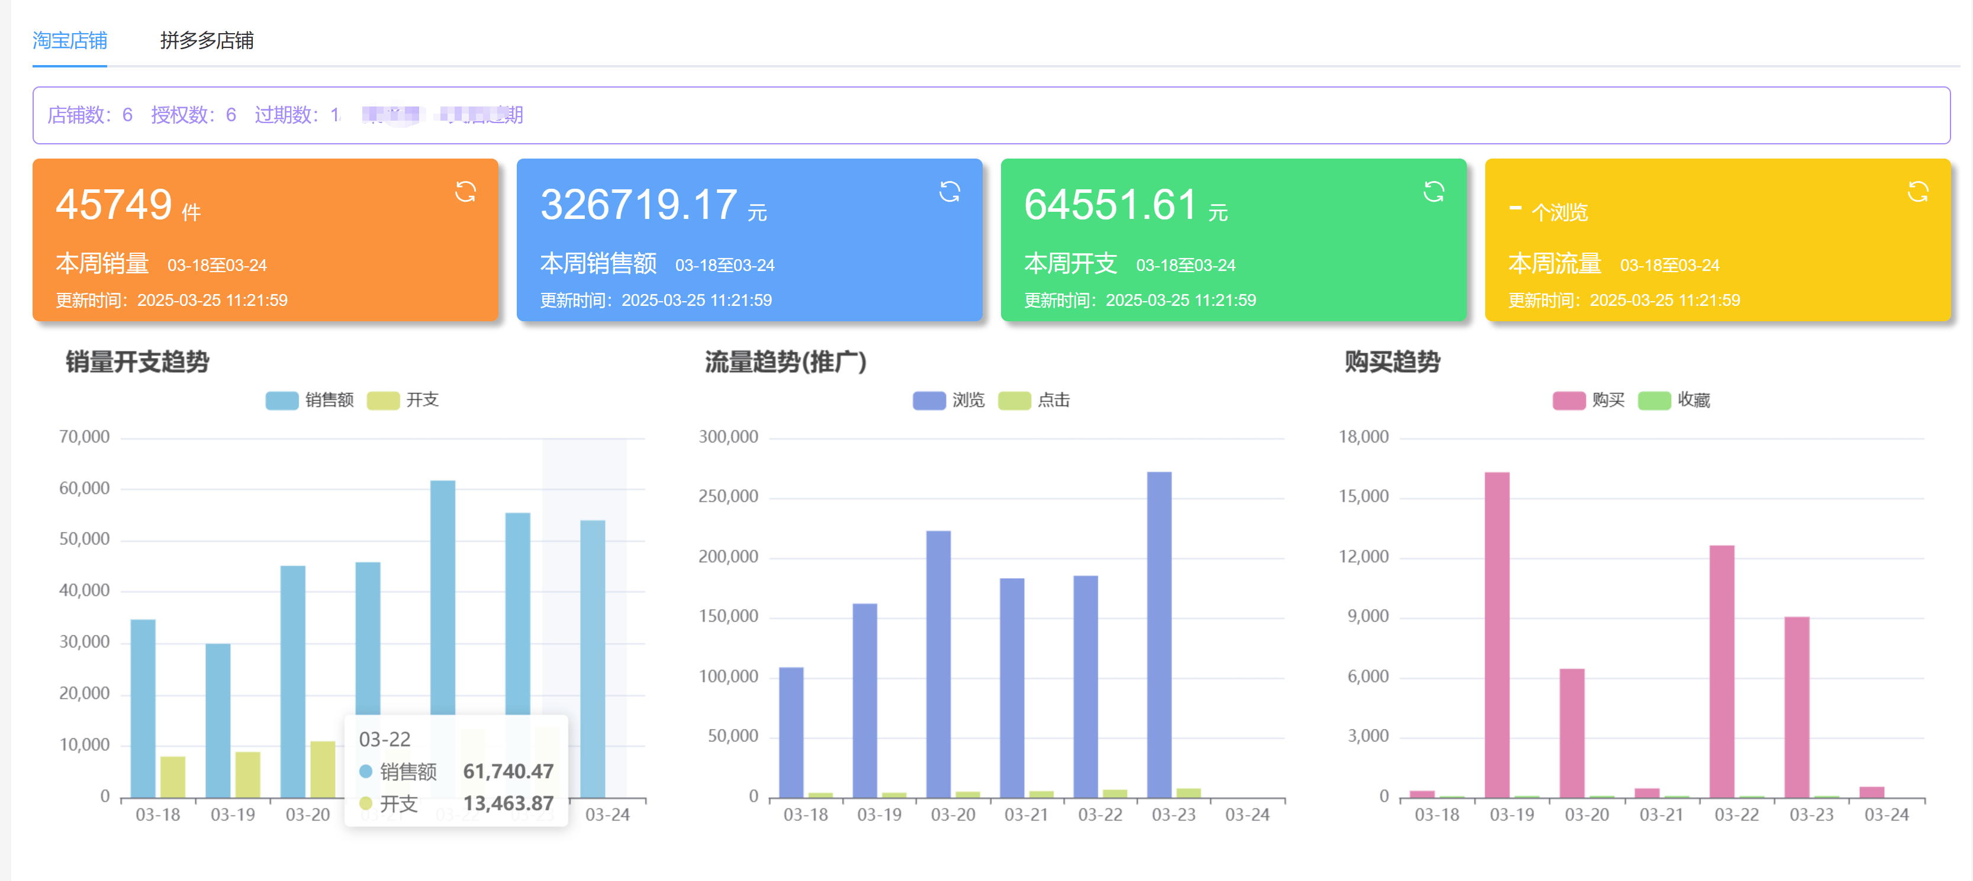
Task: Click 18,000 axis label in purchase chart
Action: pyautogui.click(x=1363, y=437)
